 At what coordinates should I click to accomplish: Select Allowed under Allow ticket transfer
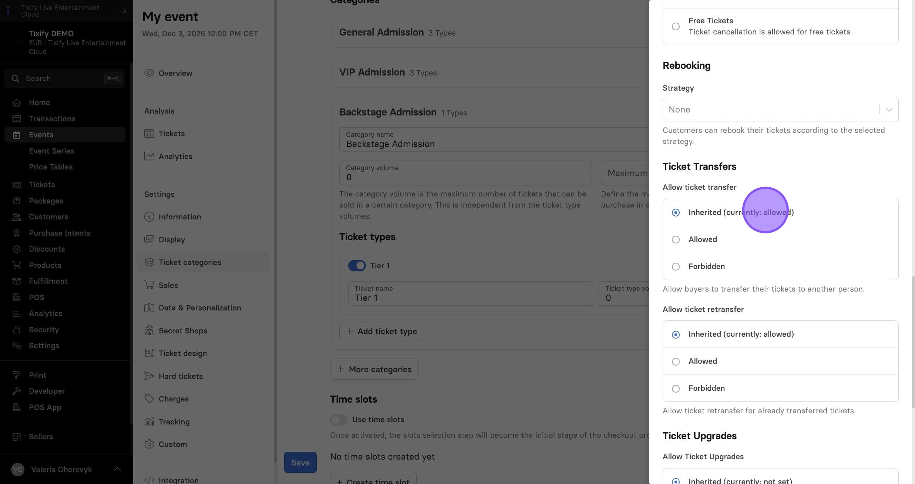[676, 239]
